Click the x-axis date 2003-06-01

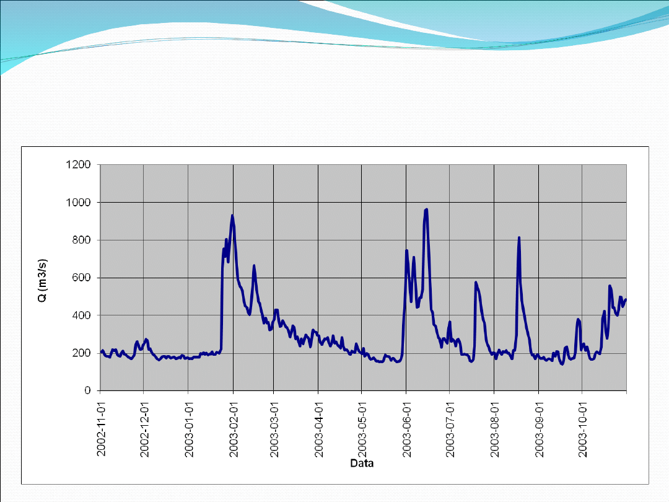pos(406,429)
